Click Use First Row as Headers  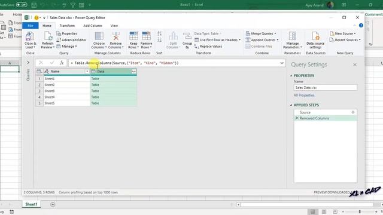217,40
